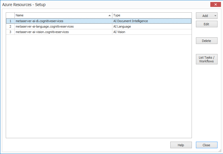Click the Name column sort arrow
Viewport: 223px width, 154px height.
pos(109,16)
